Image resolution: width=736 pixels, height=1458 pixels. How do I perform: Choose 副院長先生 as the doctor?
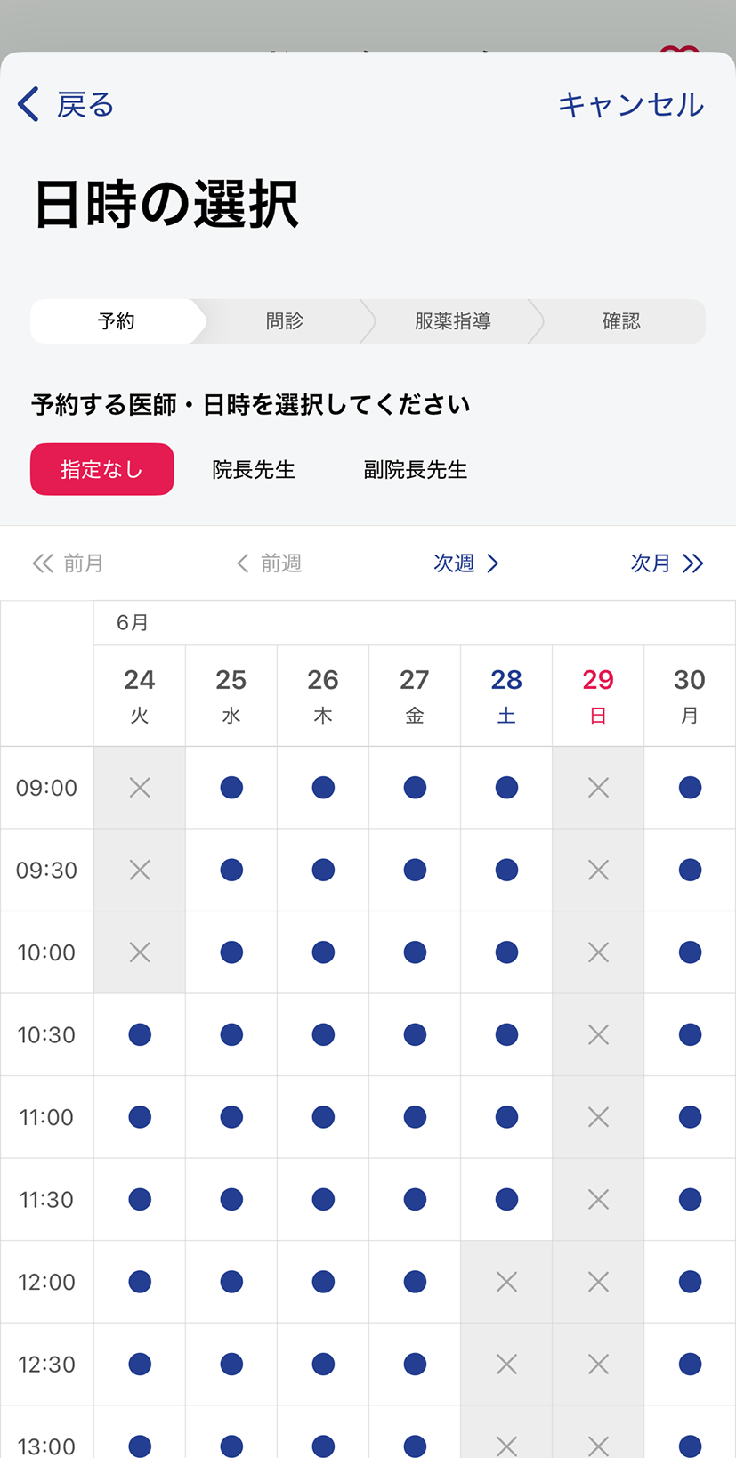pyautogui.click(x=415, y=469)
